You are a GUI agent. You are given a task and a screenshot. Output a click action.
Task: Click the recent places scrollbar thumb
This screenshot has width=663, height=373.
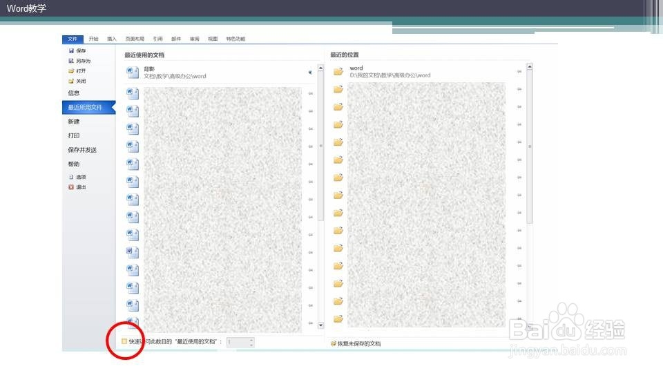[530, 146]
